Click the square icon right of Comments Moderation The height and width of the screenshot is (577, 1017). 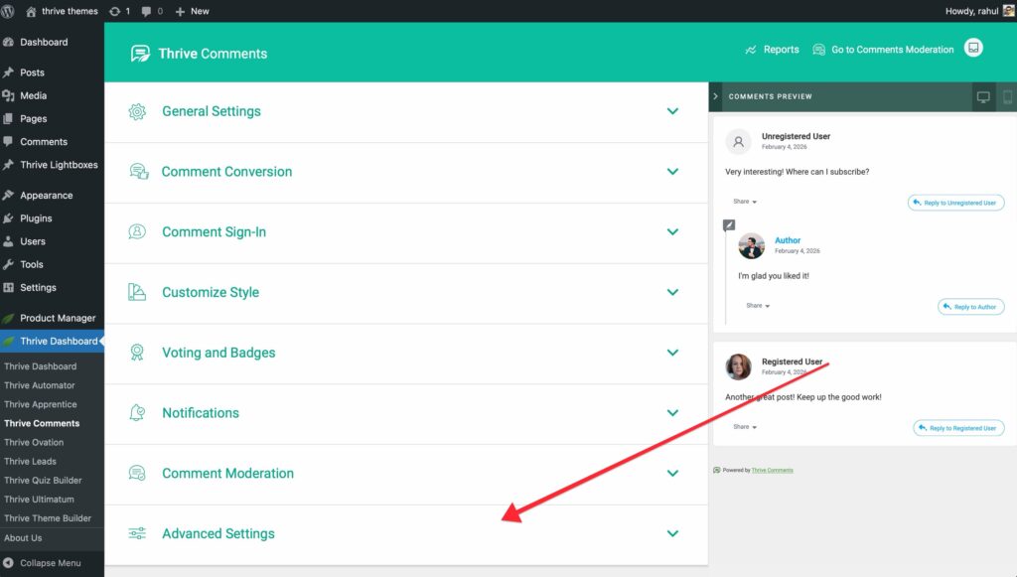pyautogui.click(x=974, y=49)
